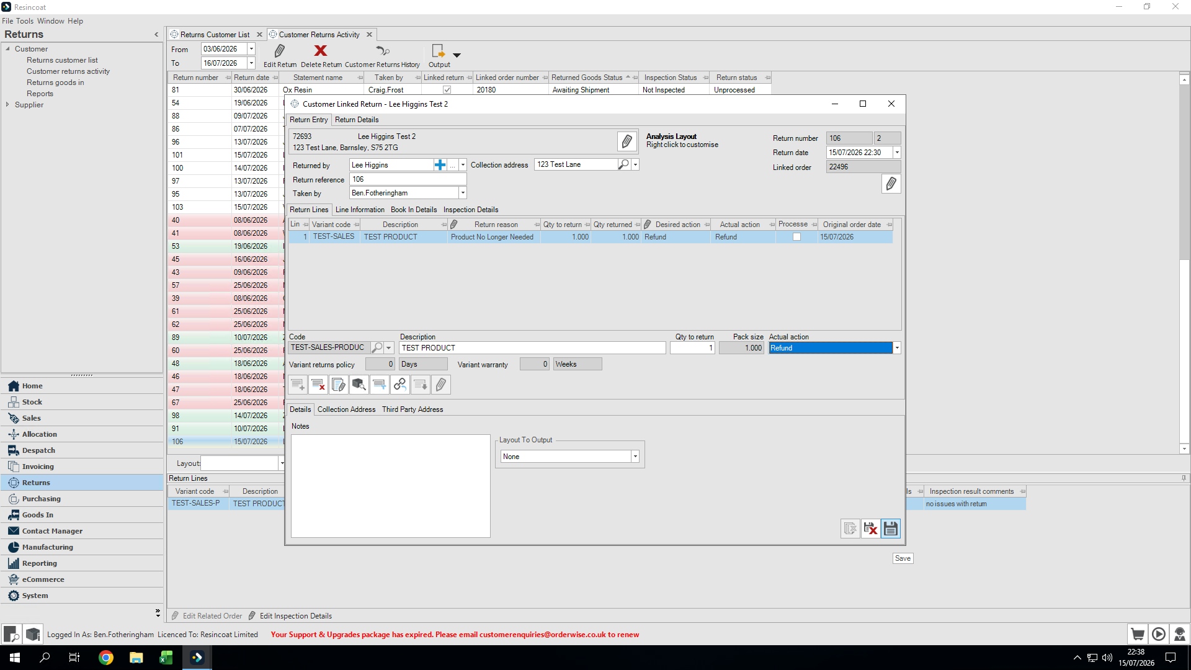
Task: Click the activity list scrollbar down arrow
Action: (x=1184, y=449)
